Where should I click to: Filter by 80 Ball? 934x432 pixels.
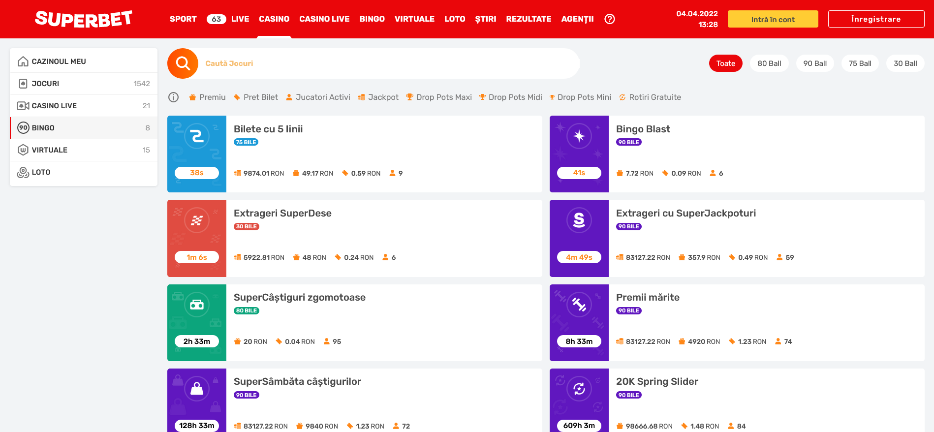point(769,63)
